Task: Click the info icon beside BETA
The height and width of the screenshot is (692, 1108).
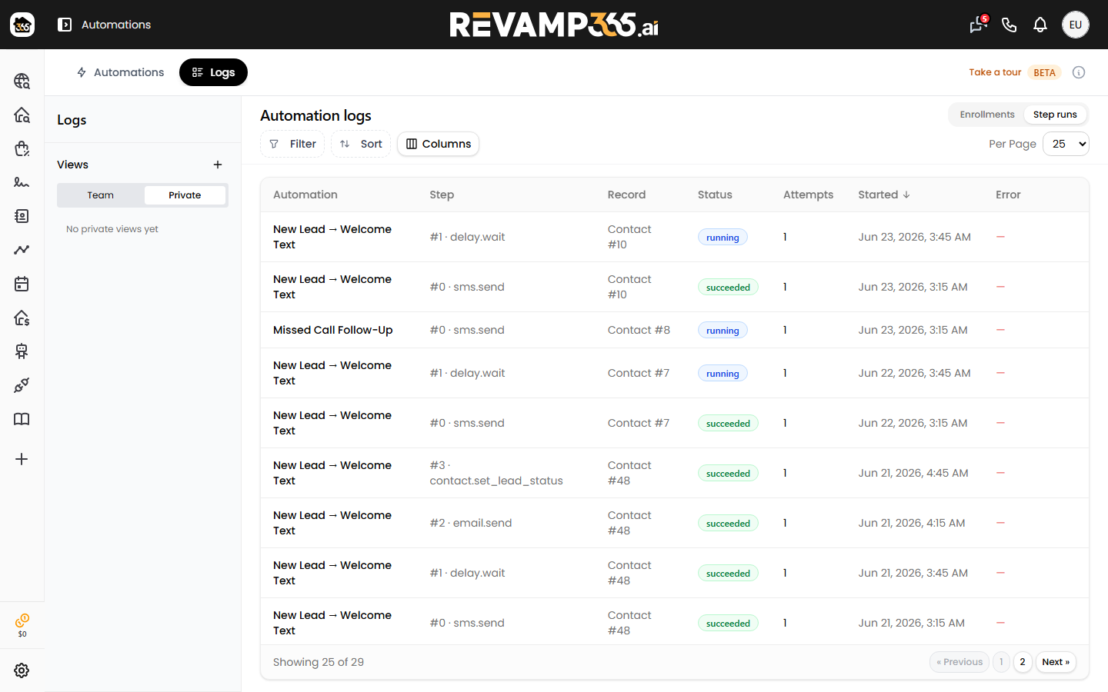Action: click(x=1079, y=72)
